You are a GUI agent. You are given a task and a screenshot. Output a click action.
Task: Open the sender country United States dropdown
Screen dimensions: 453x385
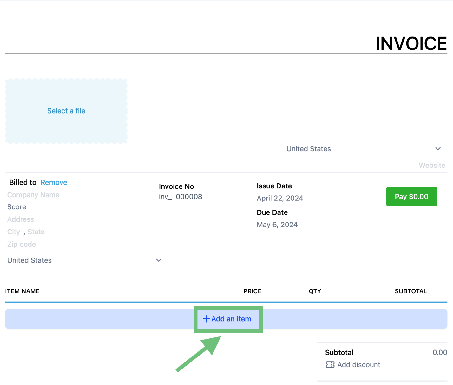point(364,149)
